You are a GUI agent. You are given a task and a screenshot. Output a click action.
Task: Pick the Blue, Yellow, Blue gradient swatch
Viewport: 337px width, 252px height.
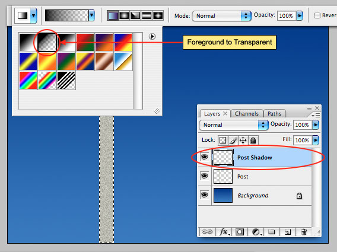tap(28, 62)
